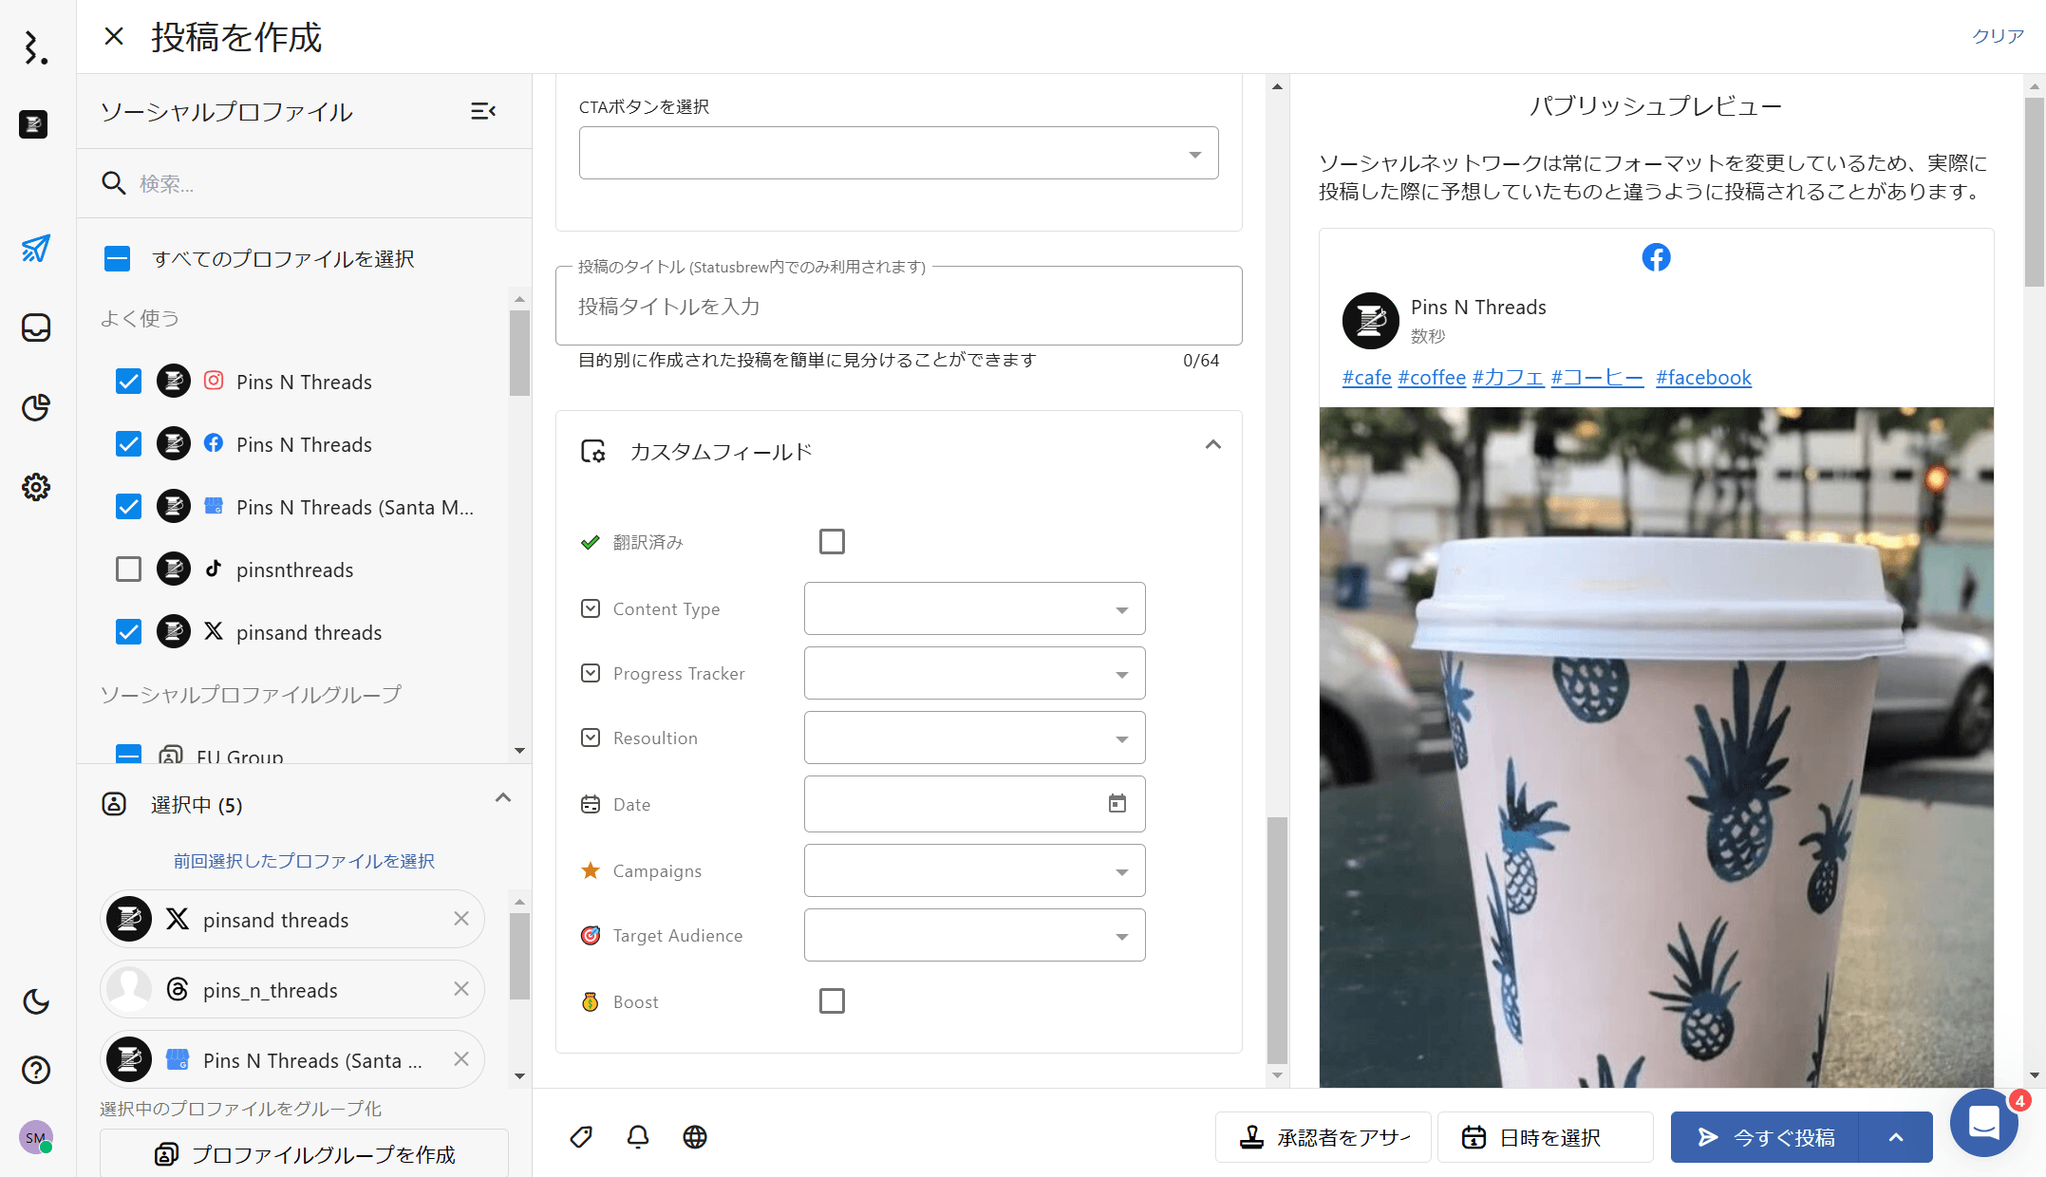Screen dimensions: 2046x1177
Task: Collapse the カスタムフィールド section
Action: (1212, 445)
